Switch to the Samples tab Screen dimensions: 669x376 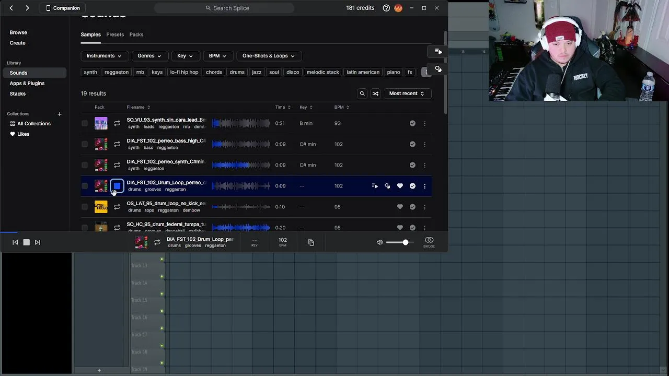point(90,34)
